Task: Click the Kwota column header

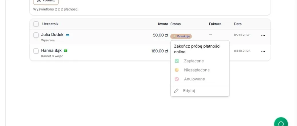Action: pos(163,24)
